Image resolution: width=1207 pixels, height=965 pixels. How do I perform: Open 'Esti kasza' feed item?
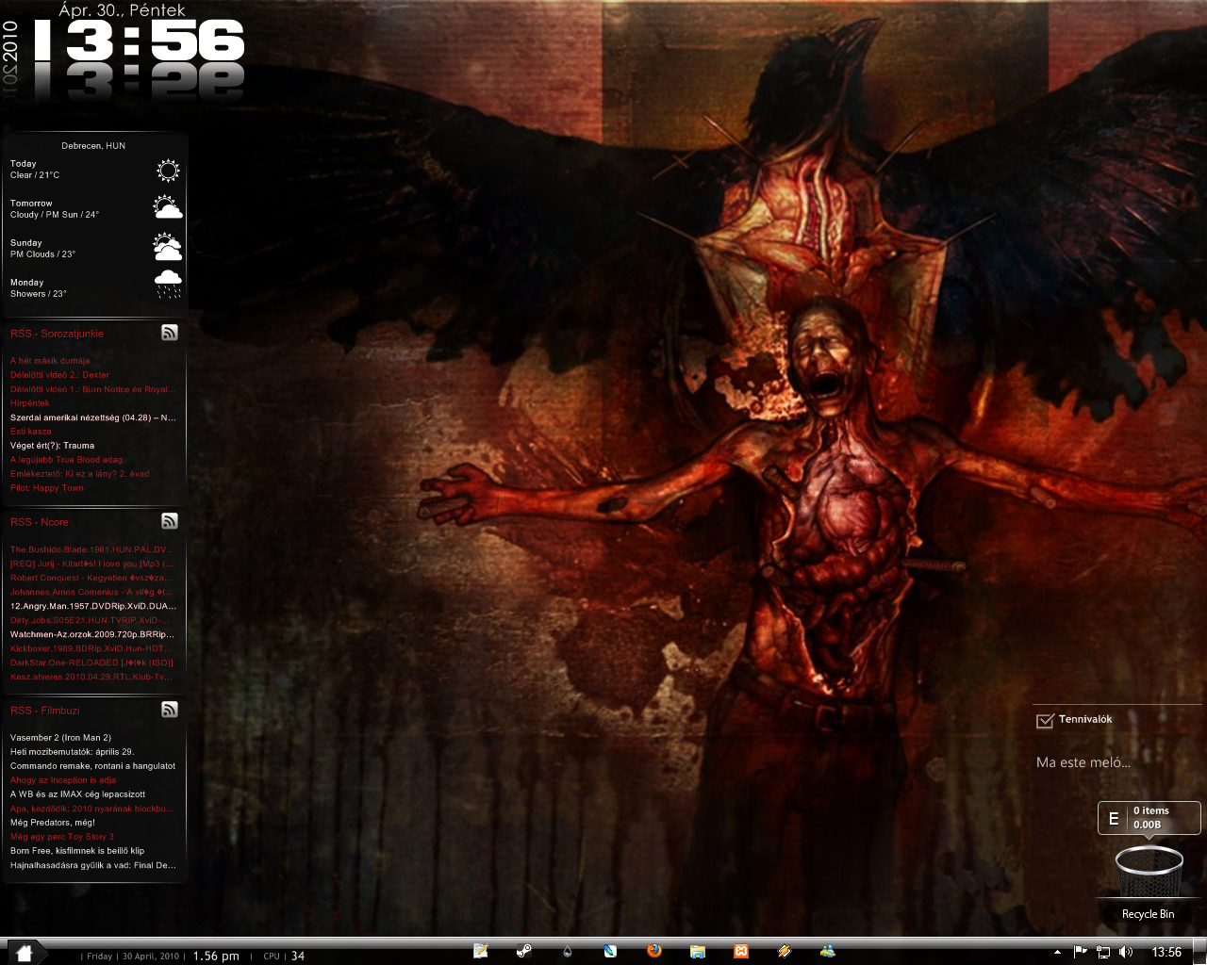[x=31, y=432]
